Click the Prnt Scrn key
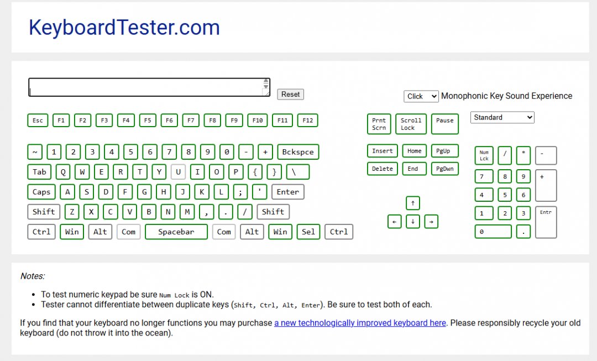The height and width of the screenshot is (361, 597). [x=379, y=124]
